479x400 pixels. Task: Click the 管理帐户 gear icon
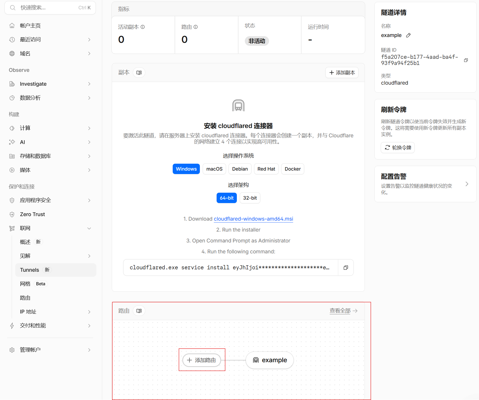12,350
